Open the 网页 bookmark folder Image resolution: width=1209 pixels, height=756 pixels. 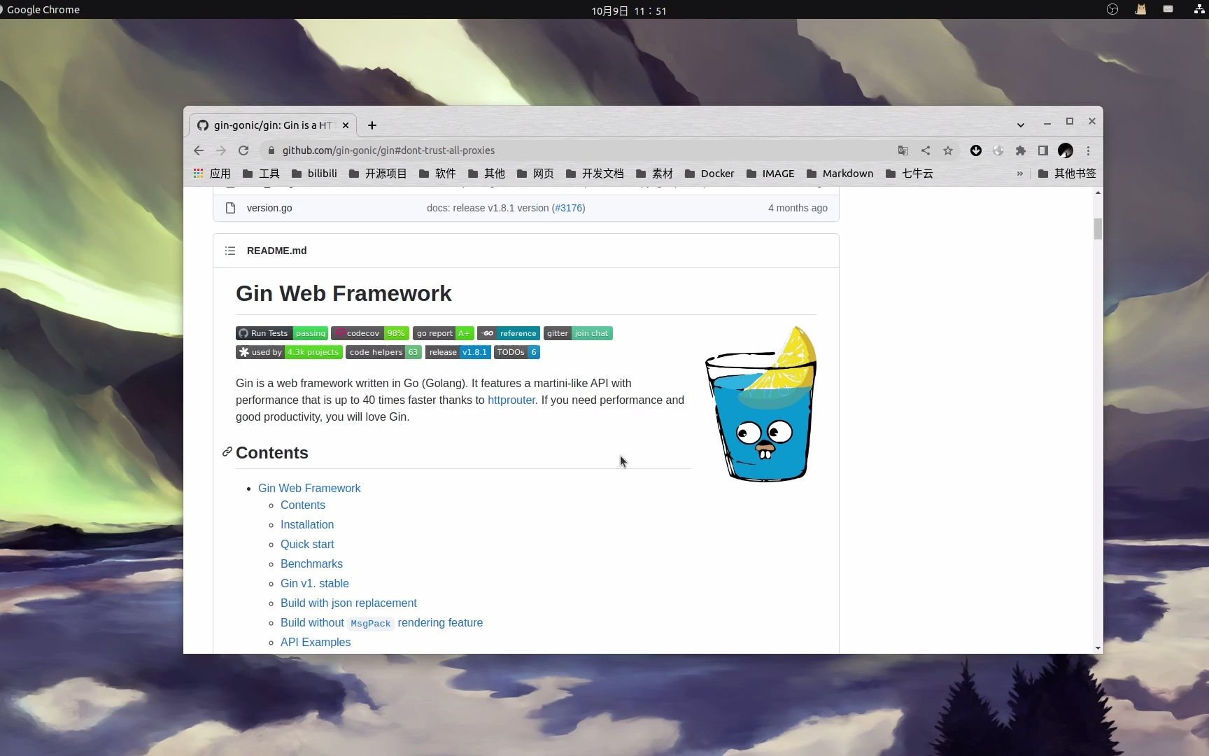tap(535, 174)
